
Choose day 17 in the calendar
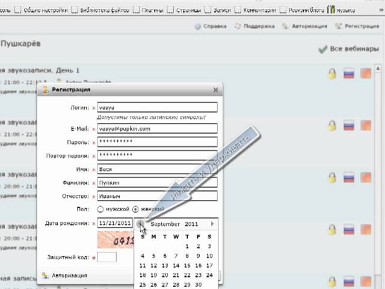[209, 266]
